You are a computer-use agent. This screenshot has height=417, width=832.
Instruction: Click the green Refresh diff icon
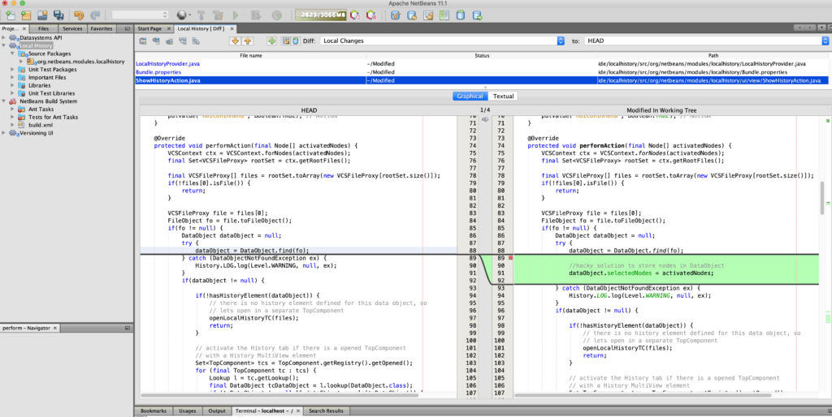(x=271, y=41)
